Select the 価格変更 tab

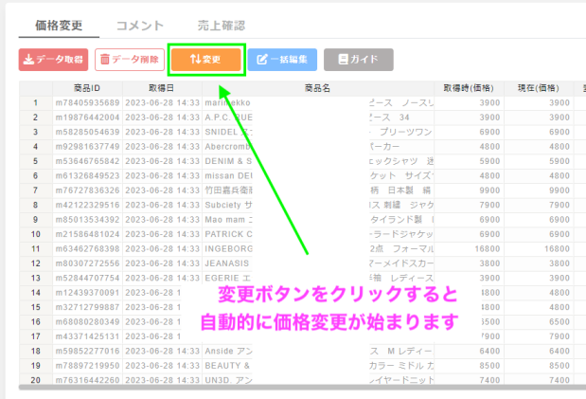pos(59,26)
